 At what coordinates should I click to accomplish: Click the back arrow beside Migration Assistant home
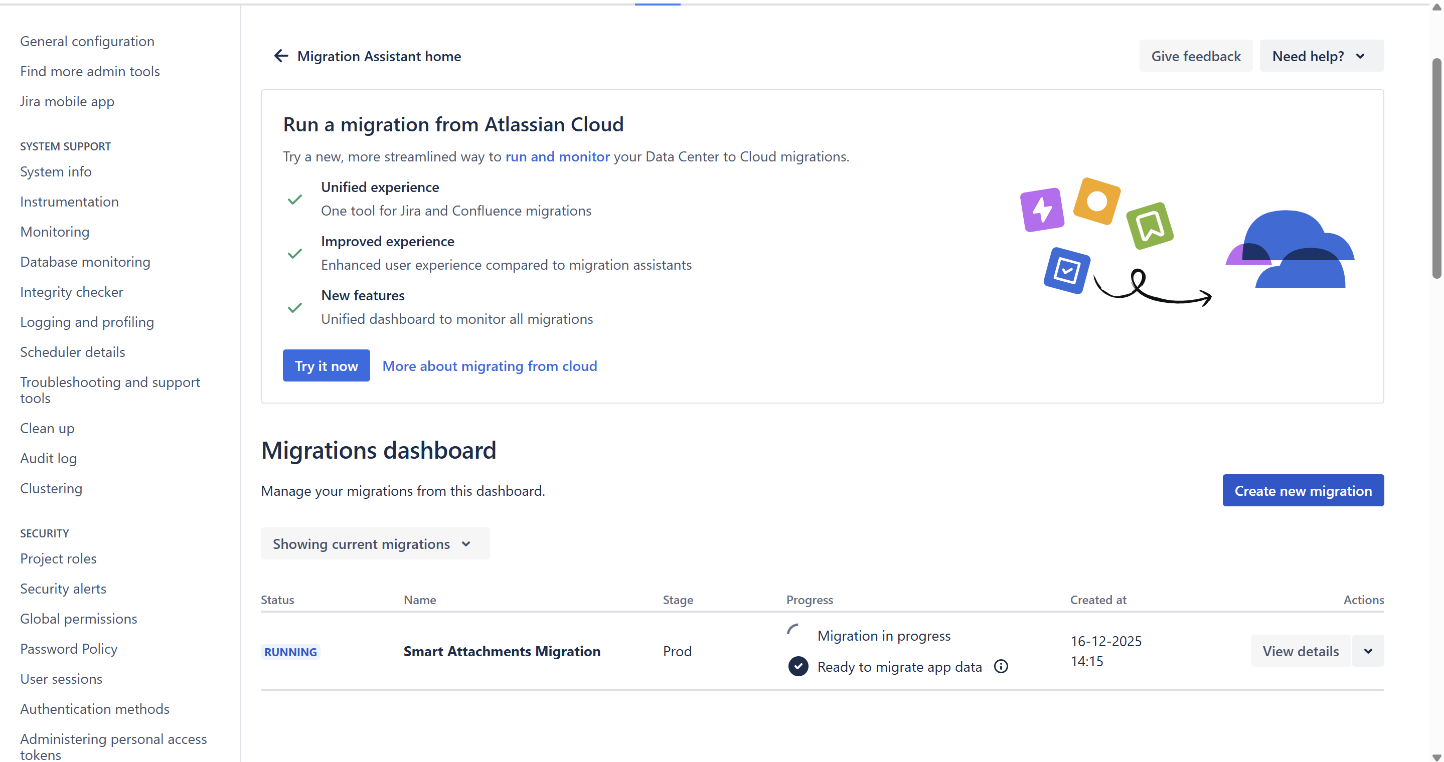pyautogui.click(x=281, y=56)
